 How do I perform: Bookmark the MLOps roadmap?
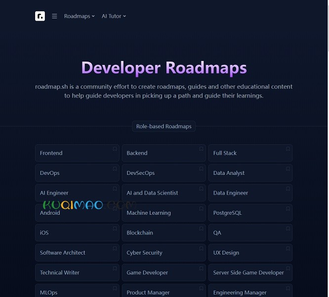(115, 288)
